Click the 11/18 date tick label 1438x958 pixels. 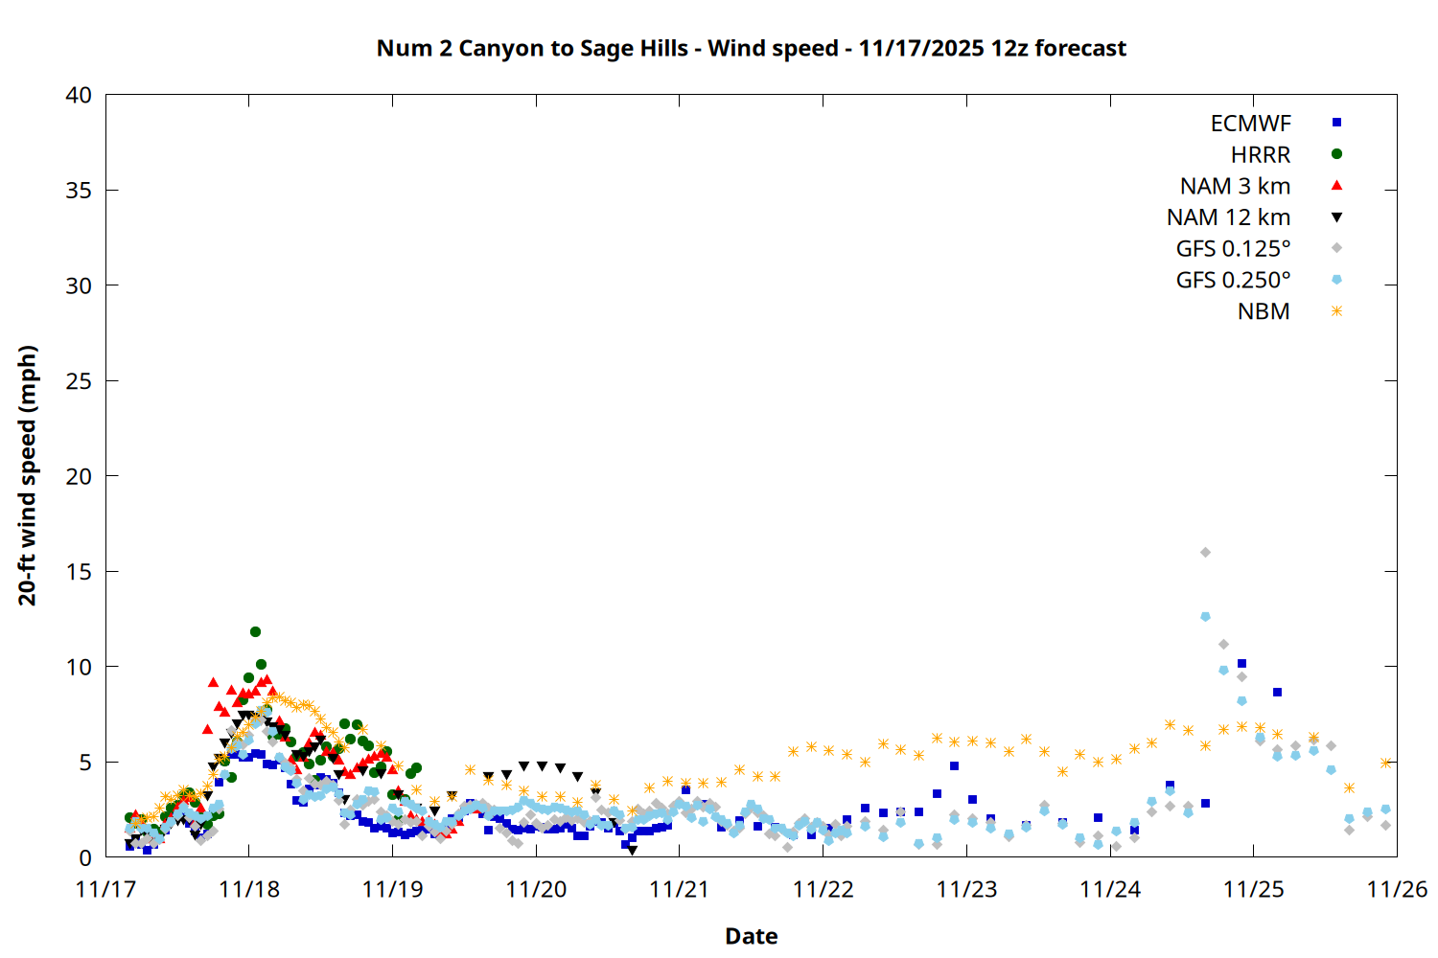tap(249, 889)
